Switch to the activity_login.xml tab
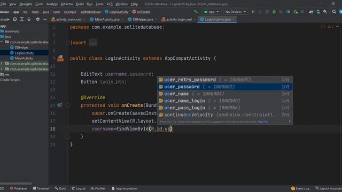 click(177, 19)
